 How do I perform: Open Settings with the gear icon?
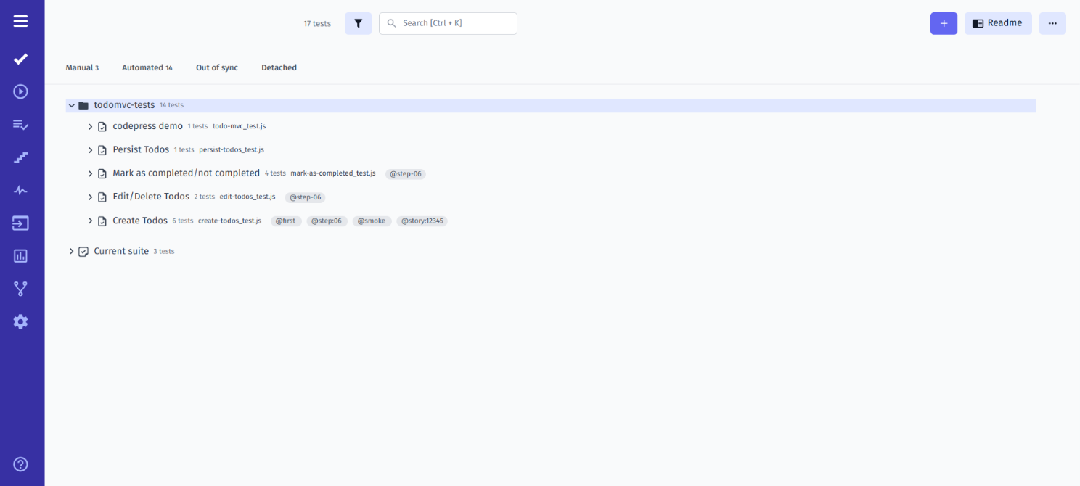[x=20, y=321]
